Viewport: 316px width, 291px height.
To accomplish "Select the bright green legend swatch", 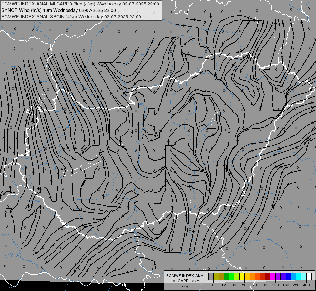I will pyautogui.click(x=231, y=277).
